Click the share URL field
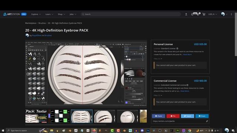Image resolution: width=237 pixels, height=133 pixels. click(x=178, y=121)
